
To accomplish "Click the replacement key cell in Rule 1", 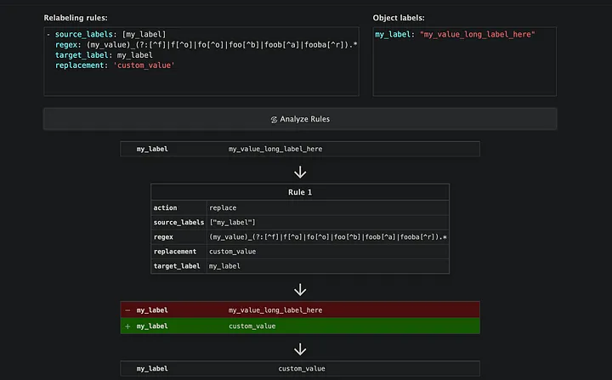I will point(178,252).
